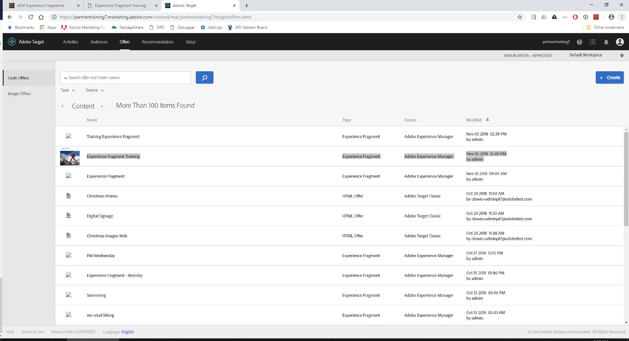Open the MSI Kanban Board bookmark
This screenshot has height=341, width=629.
click(247, 27)
